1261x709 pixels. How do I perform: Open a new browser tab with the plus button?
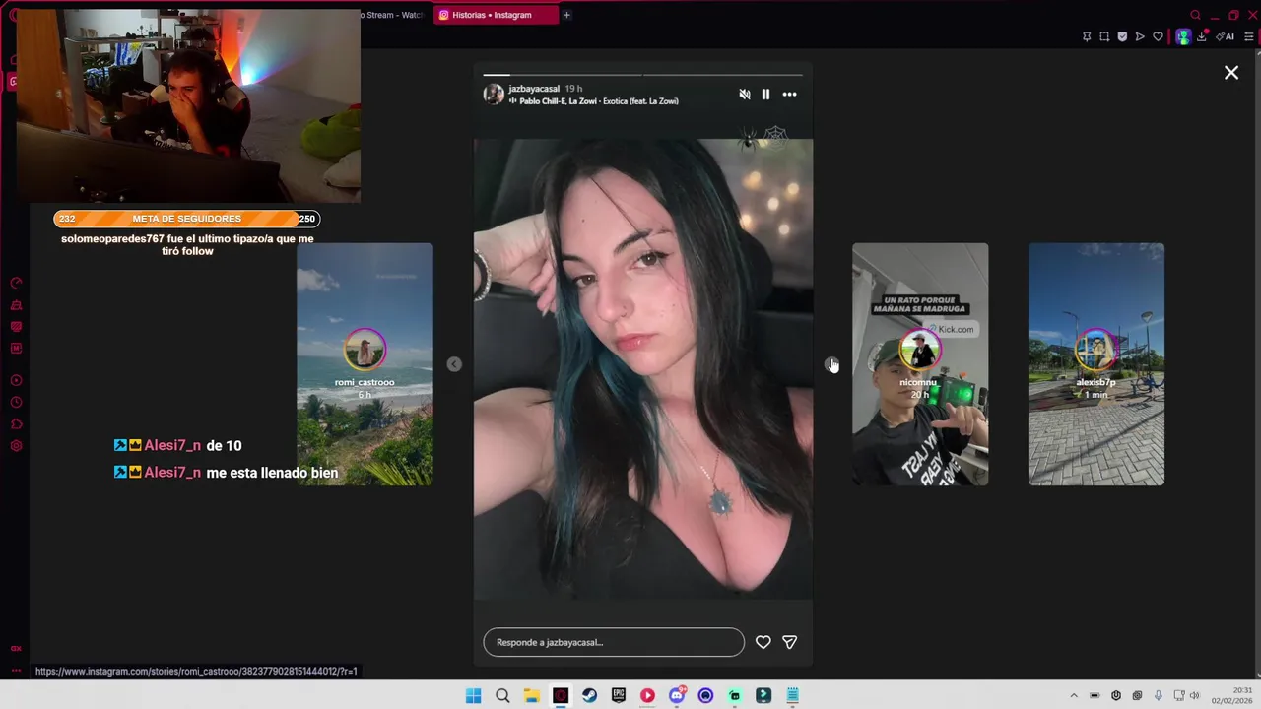(x=566, y=15)
